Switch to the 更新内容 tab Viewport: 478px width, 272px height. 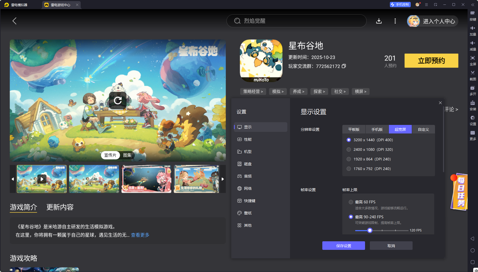coord(60,207)
